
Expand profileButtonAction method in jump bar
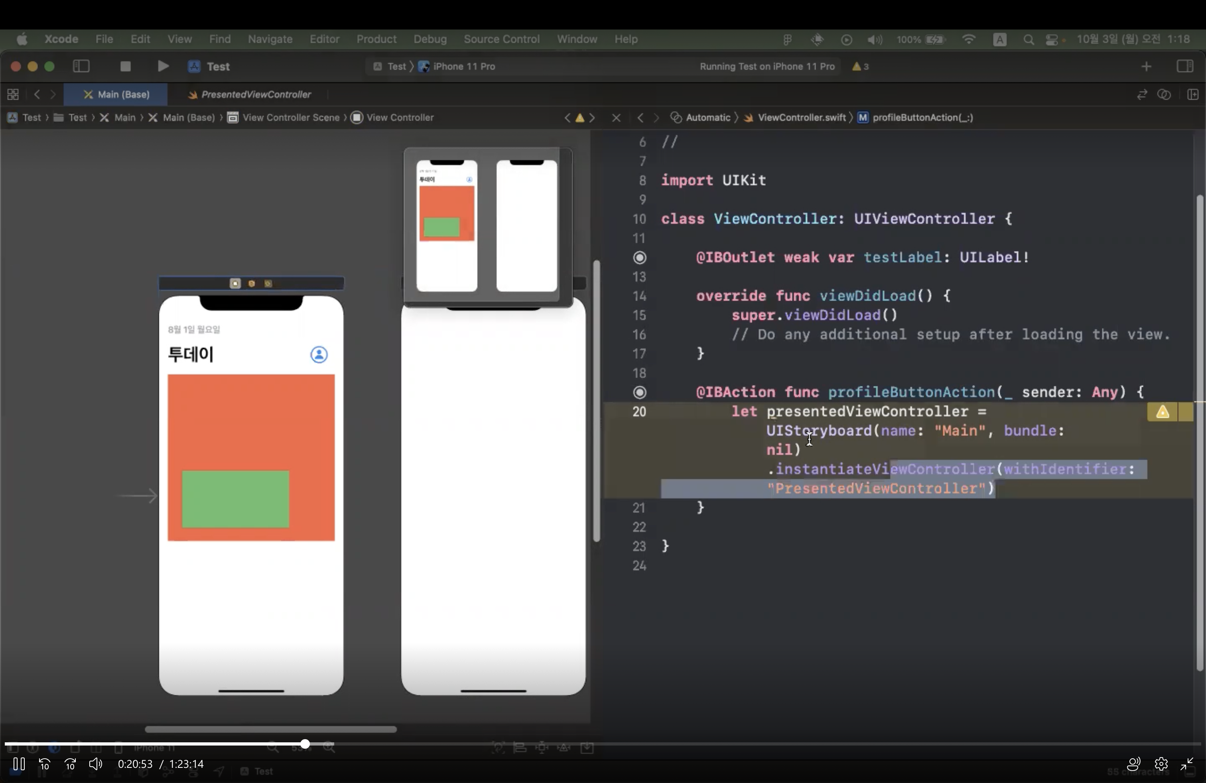922,118
